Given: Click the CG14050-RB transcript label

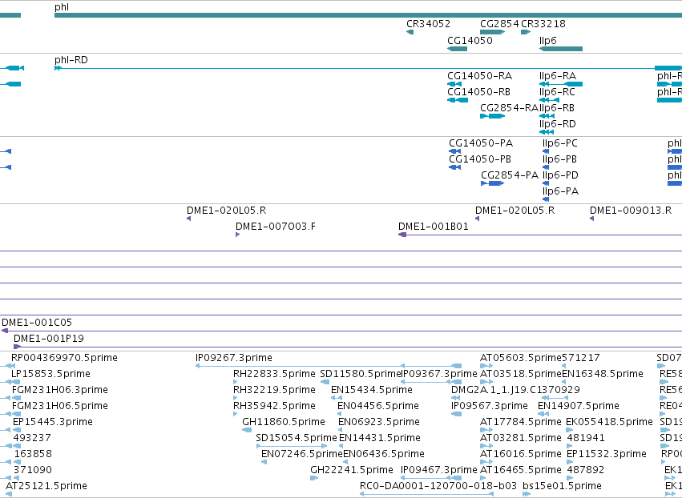Looking at the screenshot, I should (x=478, y=92).
